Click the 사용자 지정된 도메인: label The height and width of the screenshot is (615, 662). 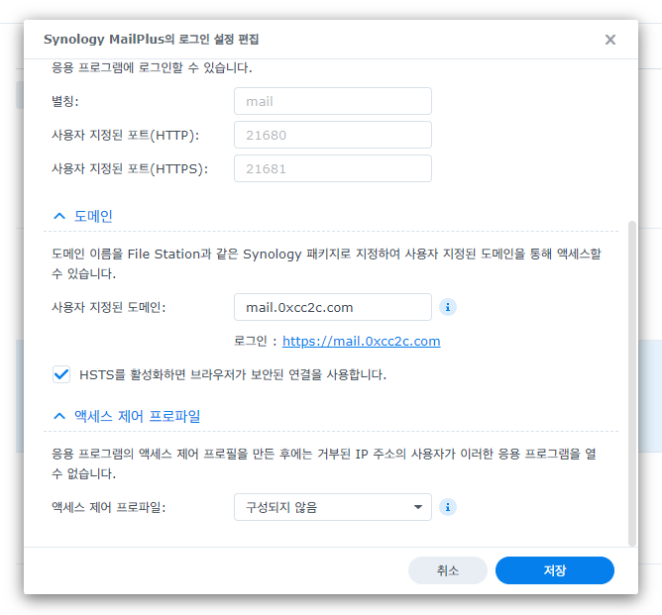pyautogui.click(x=108, y=307)
